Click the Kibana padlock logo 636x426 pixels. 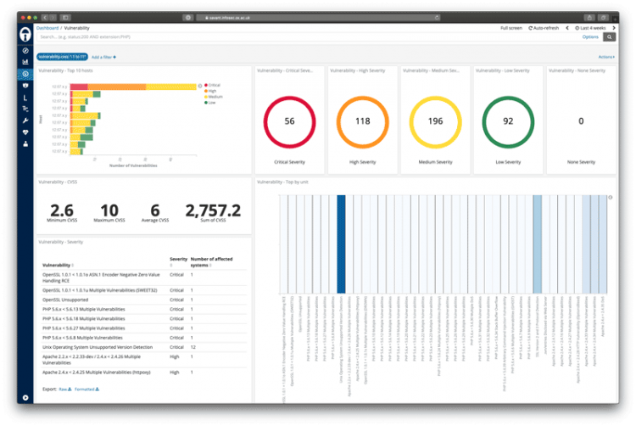(x=25, y=35)
